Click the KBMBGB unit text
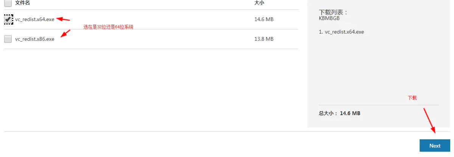 click(329, 18)
